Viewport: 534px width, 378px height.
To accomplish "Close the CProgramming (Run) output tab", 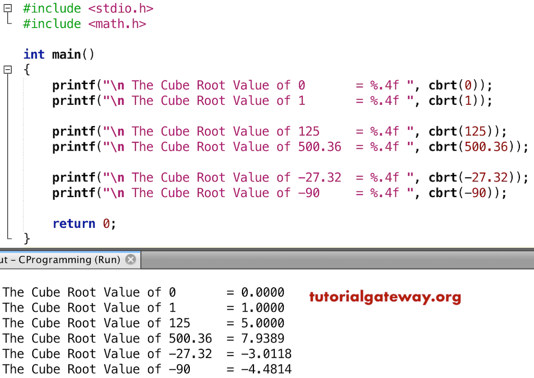I will (x=130, y=260).
